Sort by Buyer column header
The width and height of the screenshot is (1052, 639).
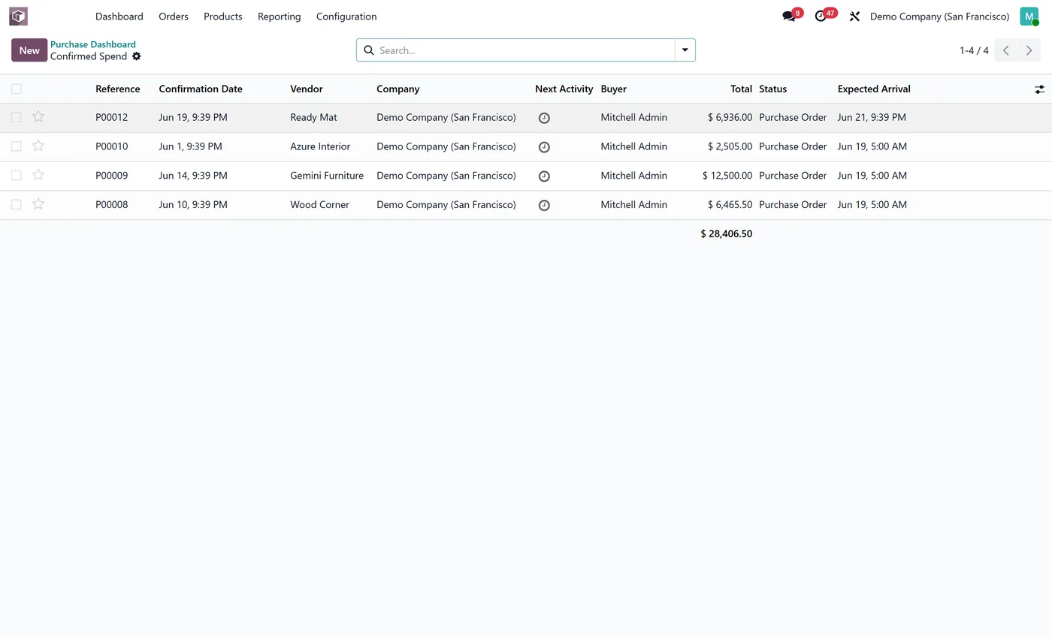[x=614, y=89]
